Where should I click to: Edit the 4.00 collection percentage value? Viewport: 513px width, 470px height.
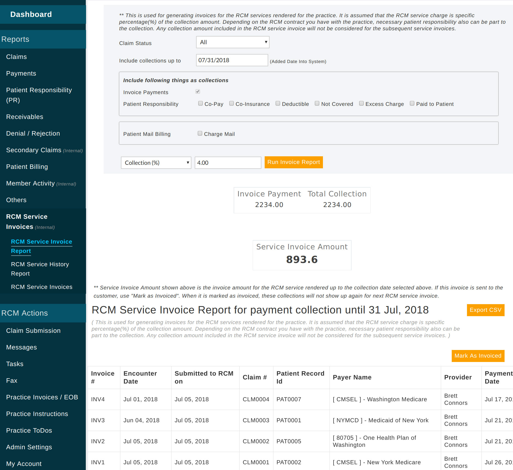228,163
